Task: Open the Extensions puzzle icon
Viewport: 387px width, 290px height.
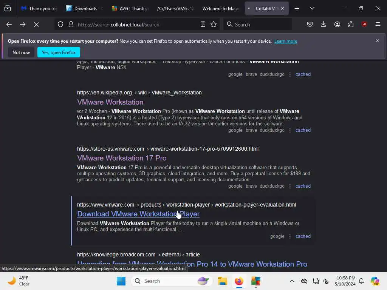Action: pyautogui.click(x=351, y=25)
